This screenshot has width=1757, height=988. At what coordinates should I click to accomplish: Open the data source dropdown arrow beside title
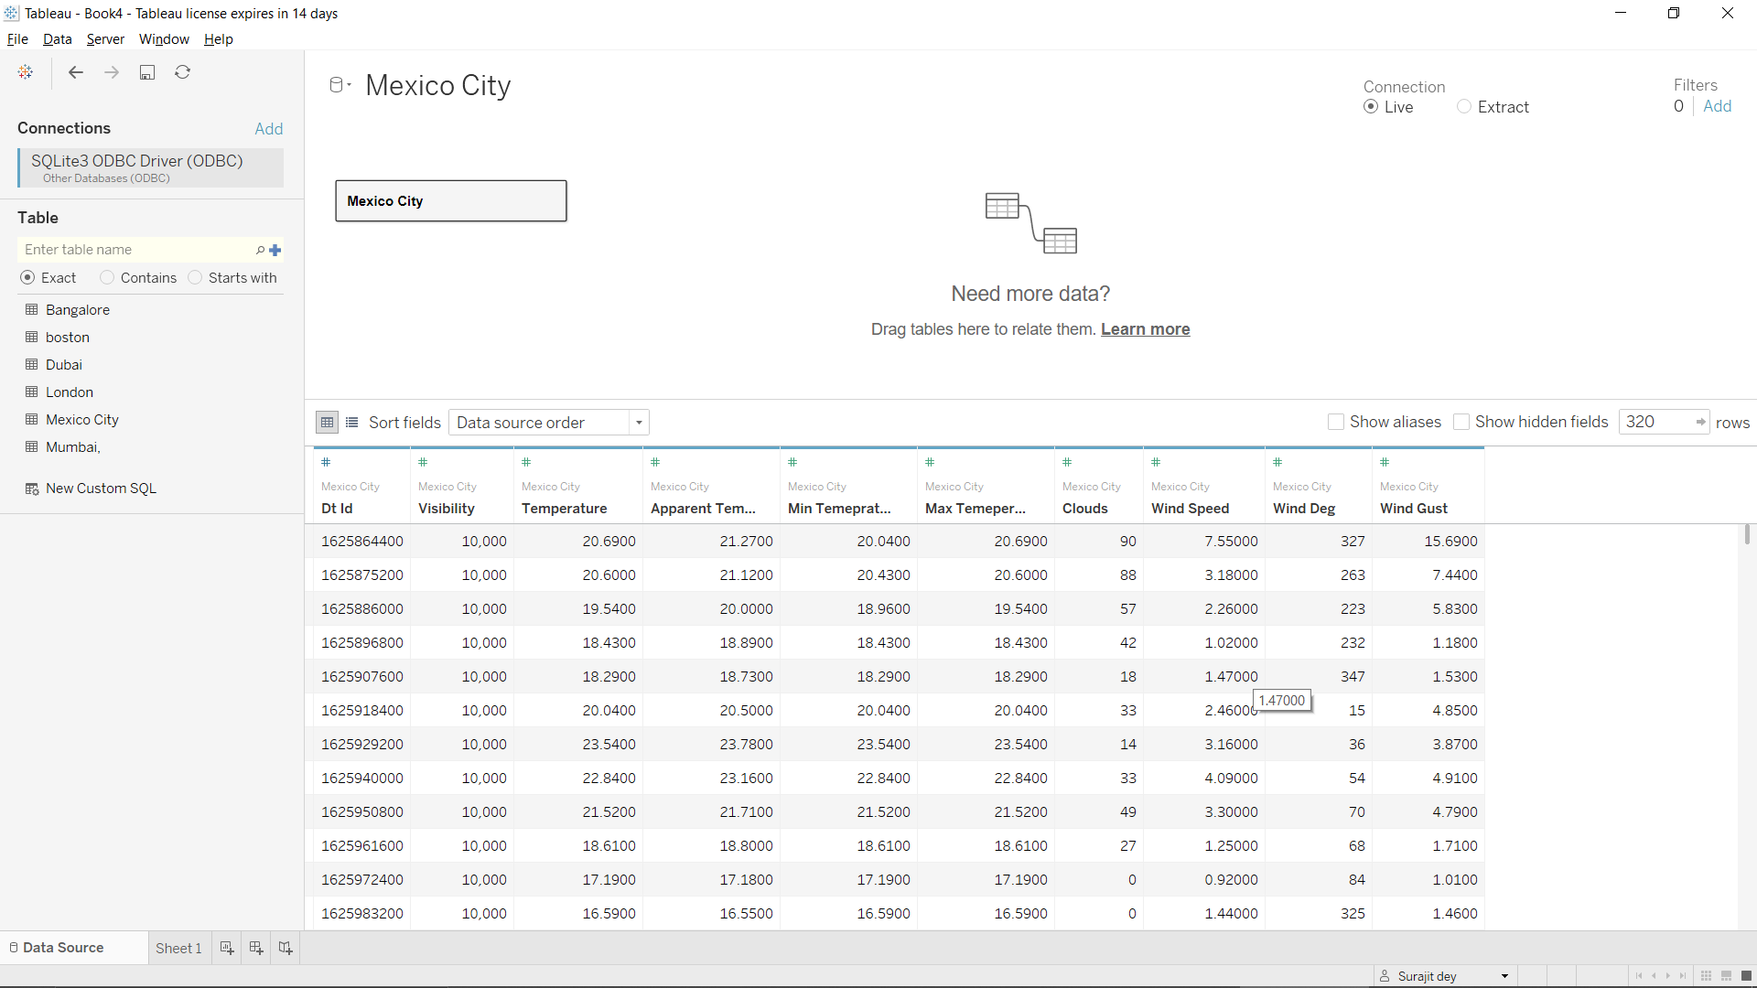(x=350, y=85)
